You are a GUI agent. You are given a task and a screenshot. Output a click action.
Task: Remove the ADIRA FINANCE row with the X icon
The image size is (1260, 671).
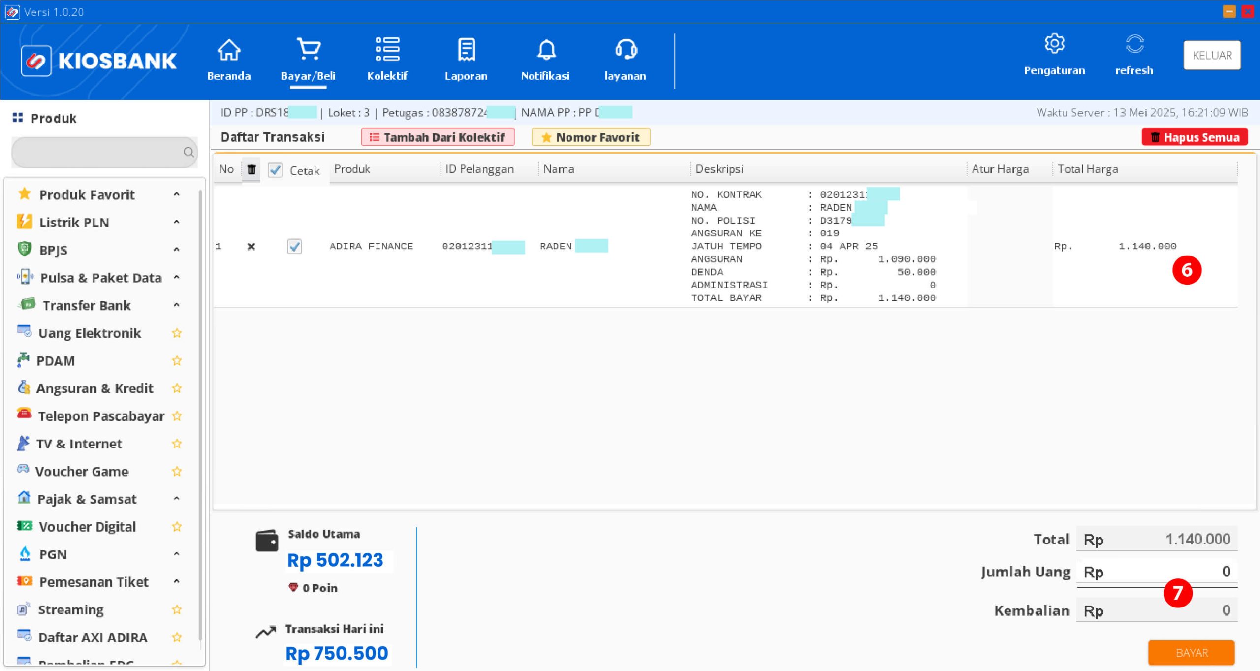pos(252,246)
